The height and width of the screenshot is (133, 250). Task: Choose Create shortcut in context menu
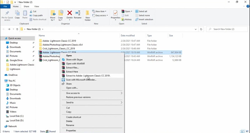click(92, 117)
